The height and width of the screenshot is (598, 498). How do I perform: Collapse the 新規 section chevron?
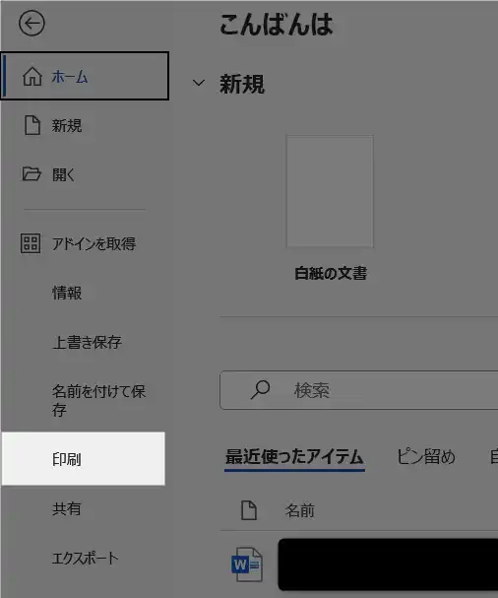coord(199,83)
